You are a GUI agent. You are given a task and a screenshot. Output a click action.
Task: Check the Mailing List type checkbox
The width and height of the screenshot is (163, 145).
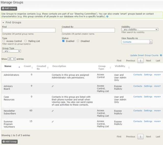(x=25, y=41)
